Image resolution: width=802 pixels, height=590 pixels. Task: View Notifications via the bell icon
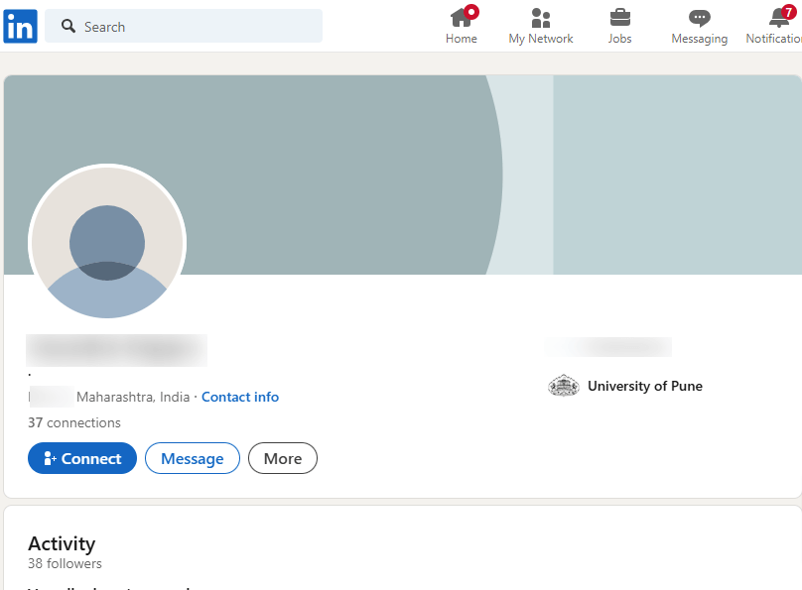coord(776,19)
